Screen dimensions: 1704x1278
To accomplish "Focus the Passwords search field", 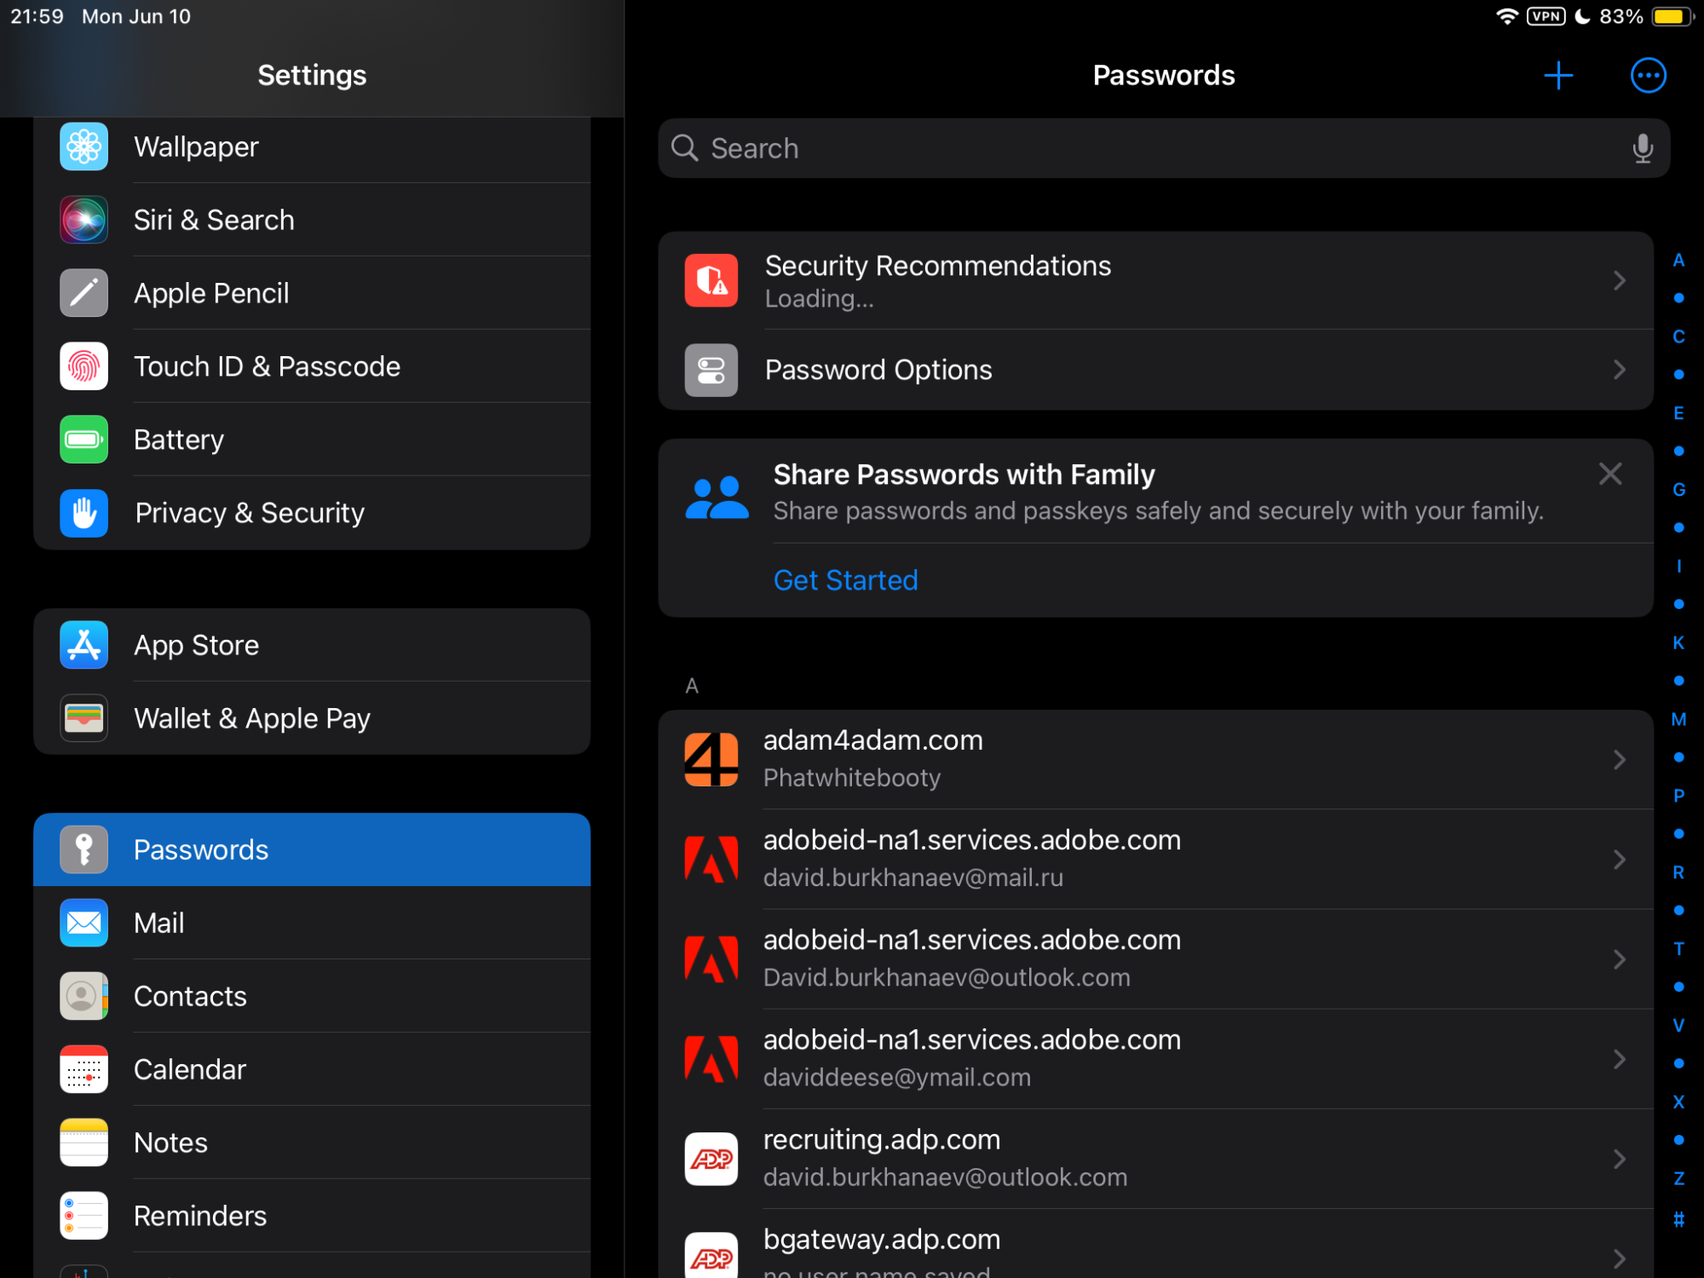I will [1164, 148].
